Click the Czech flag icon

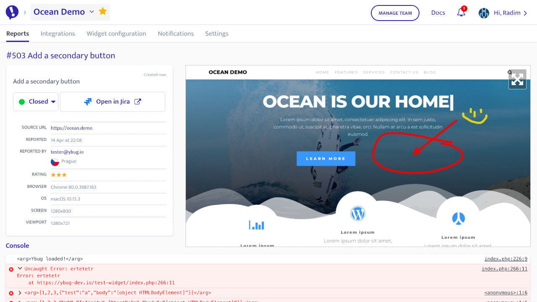(55, 162)
